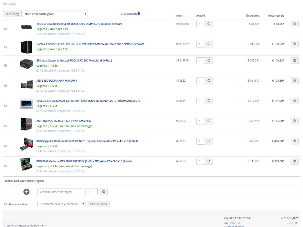
Task: Click the Artikelnummer eintragen input field
Action: click(x=60, y=192)
